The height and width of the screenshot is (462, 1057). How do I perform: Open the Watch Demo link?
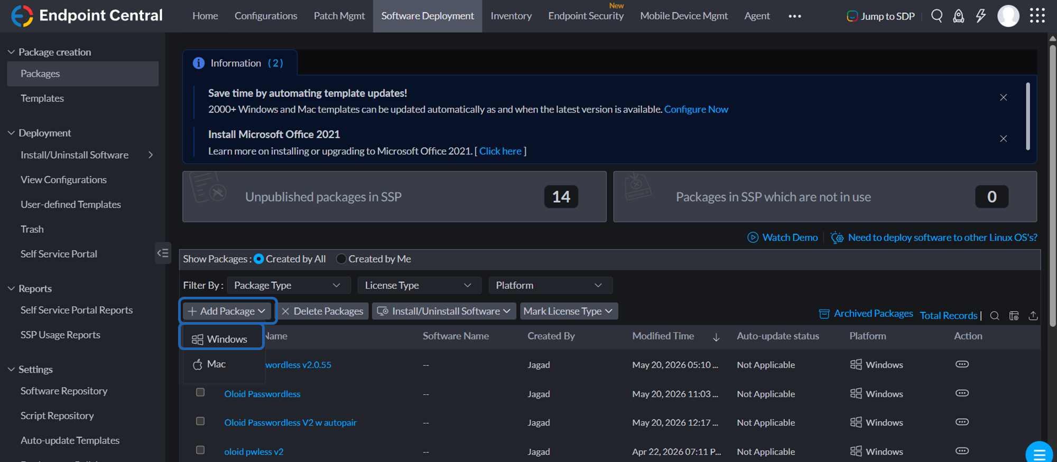[783, 238]
